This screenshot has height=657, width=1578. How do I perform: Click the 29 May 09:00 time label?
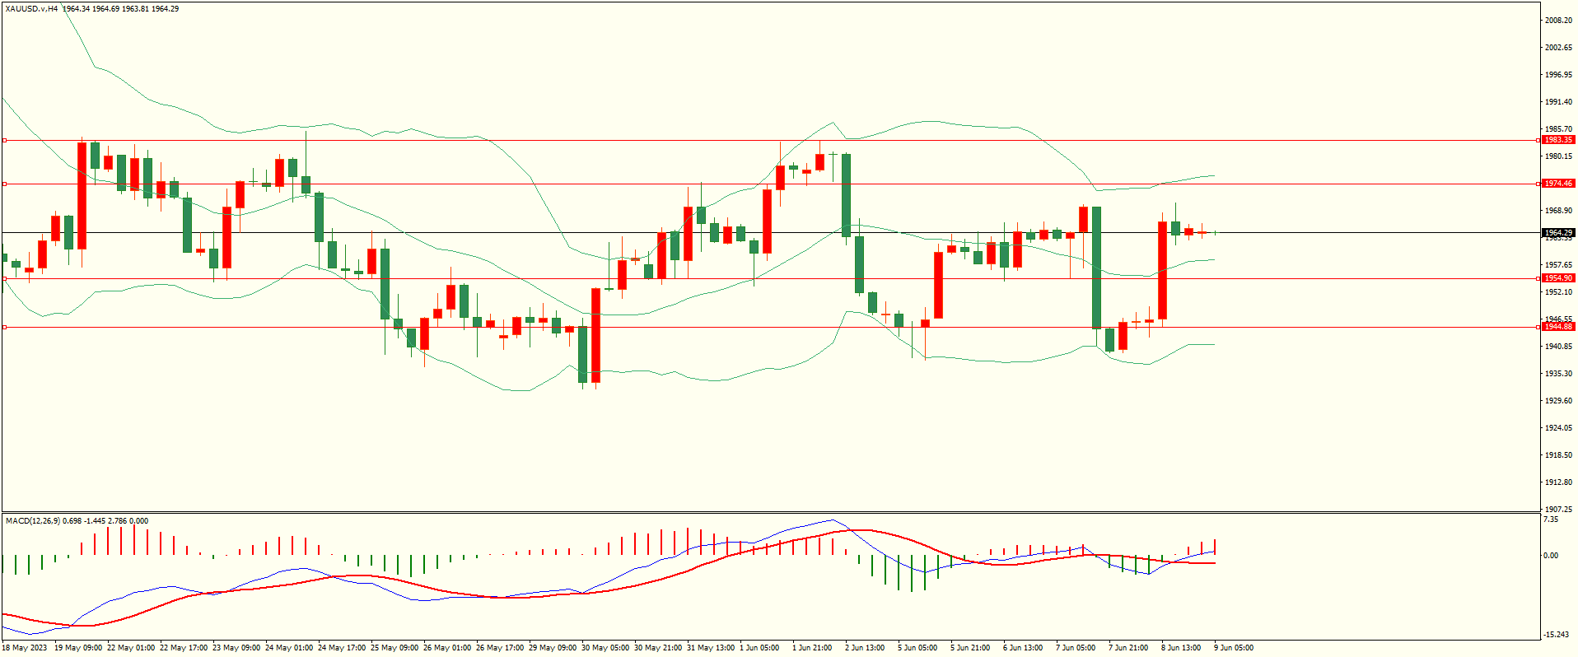pos(553,648)
